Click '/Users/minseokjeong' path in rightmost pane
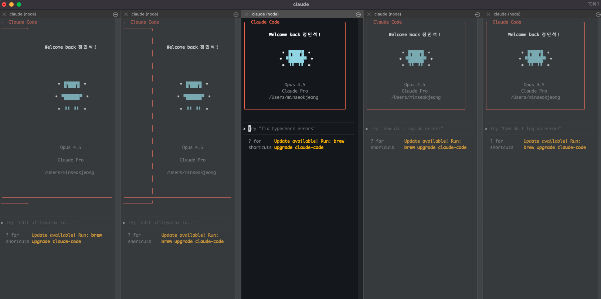The image size is (601, 299). click(x=536, y=97)
